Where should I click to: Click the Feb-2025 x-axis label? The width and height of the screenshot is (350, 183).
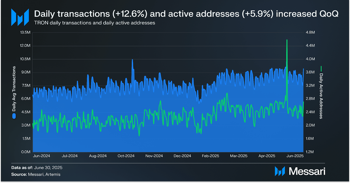[x=210, y=156]
